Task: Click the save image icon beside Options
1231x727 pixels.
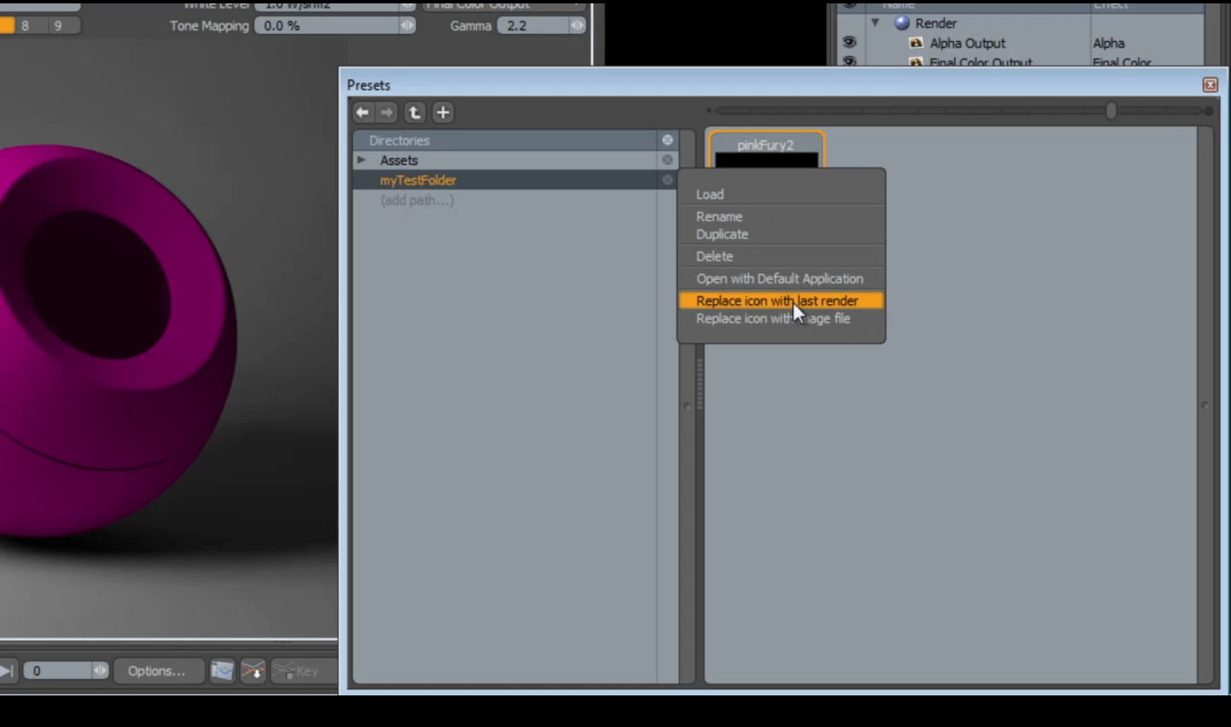Action: (x=222, y=671)
